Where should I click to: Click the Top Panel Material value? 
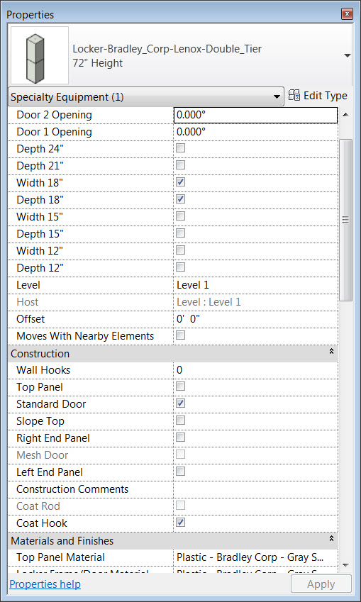pos(255,557)
